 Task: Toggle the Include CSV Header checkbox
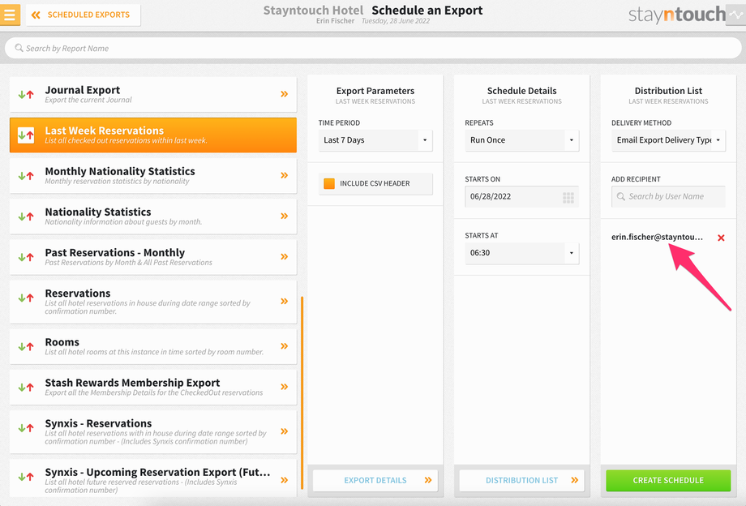tap(329, 183)
